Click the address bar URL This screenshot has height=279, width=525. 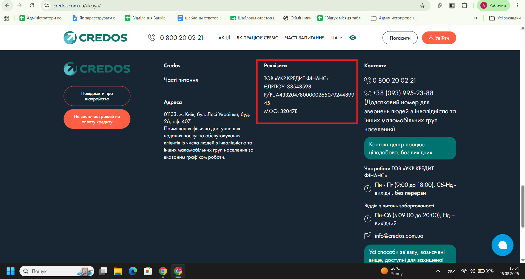[x=77, y=6]
